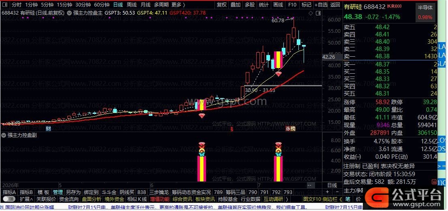
Task: Open the 关联报价 tab
Action: [x=46, y=199]
